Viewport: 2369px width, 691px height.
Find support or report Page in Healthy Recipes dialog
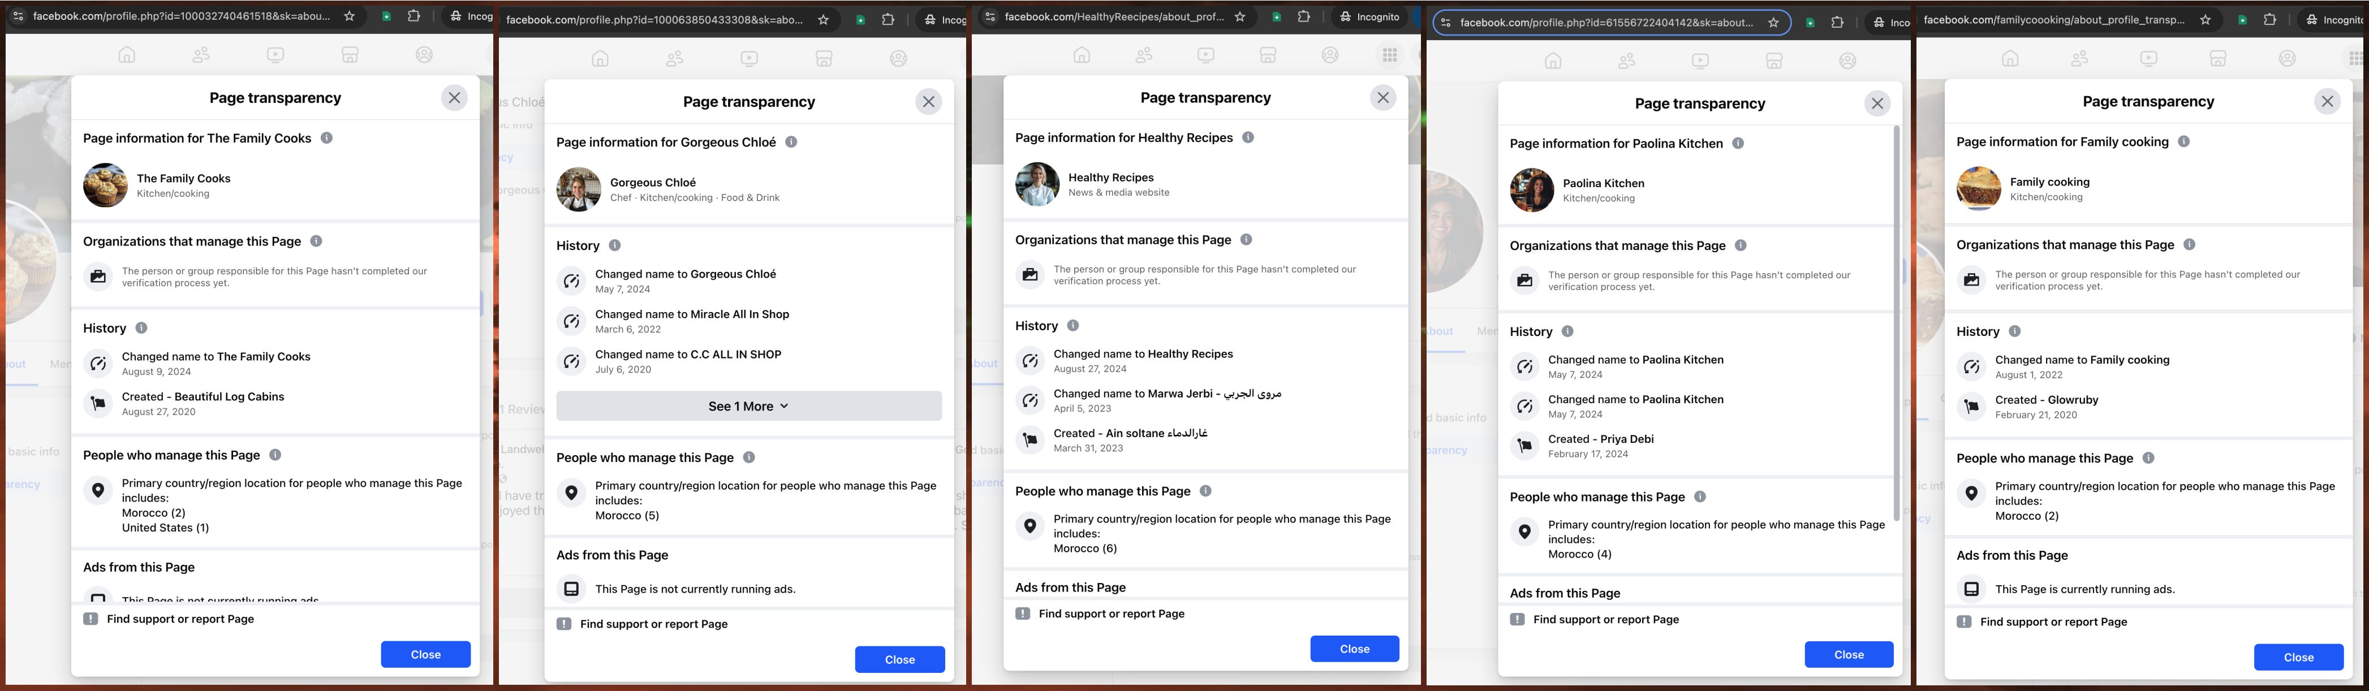click(x=1112, y=614)
